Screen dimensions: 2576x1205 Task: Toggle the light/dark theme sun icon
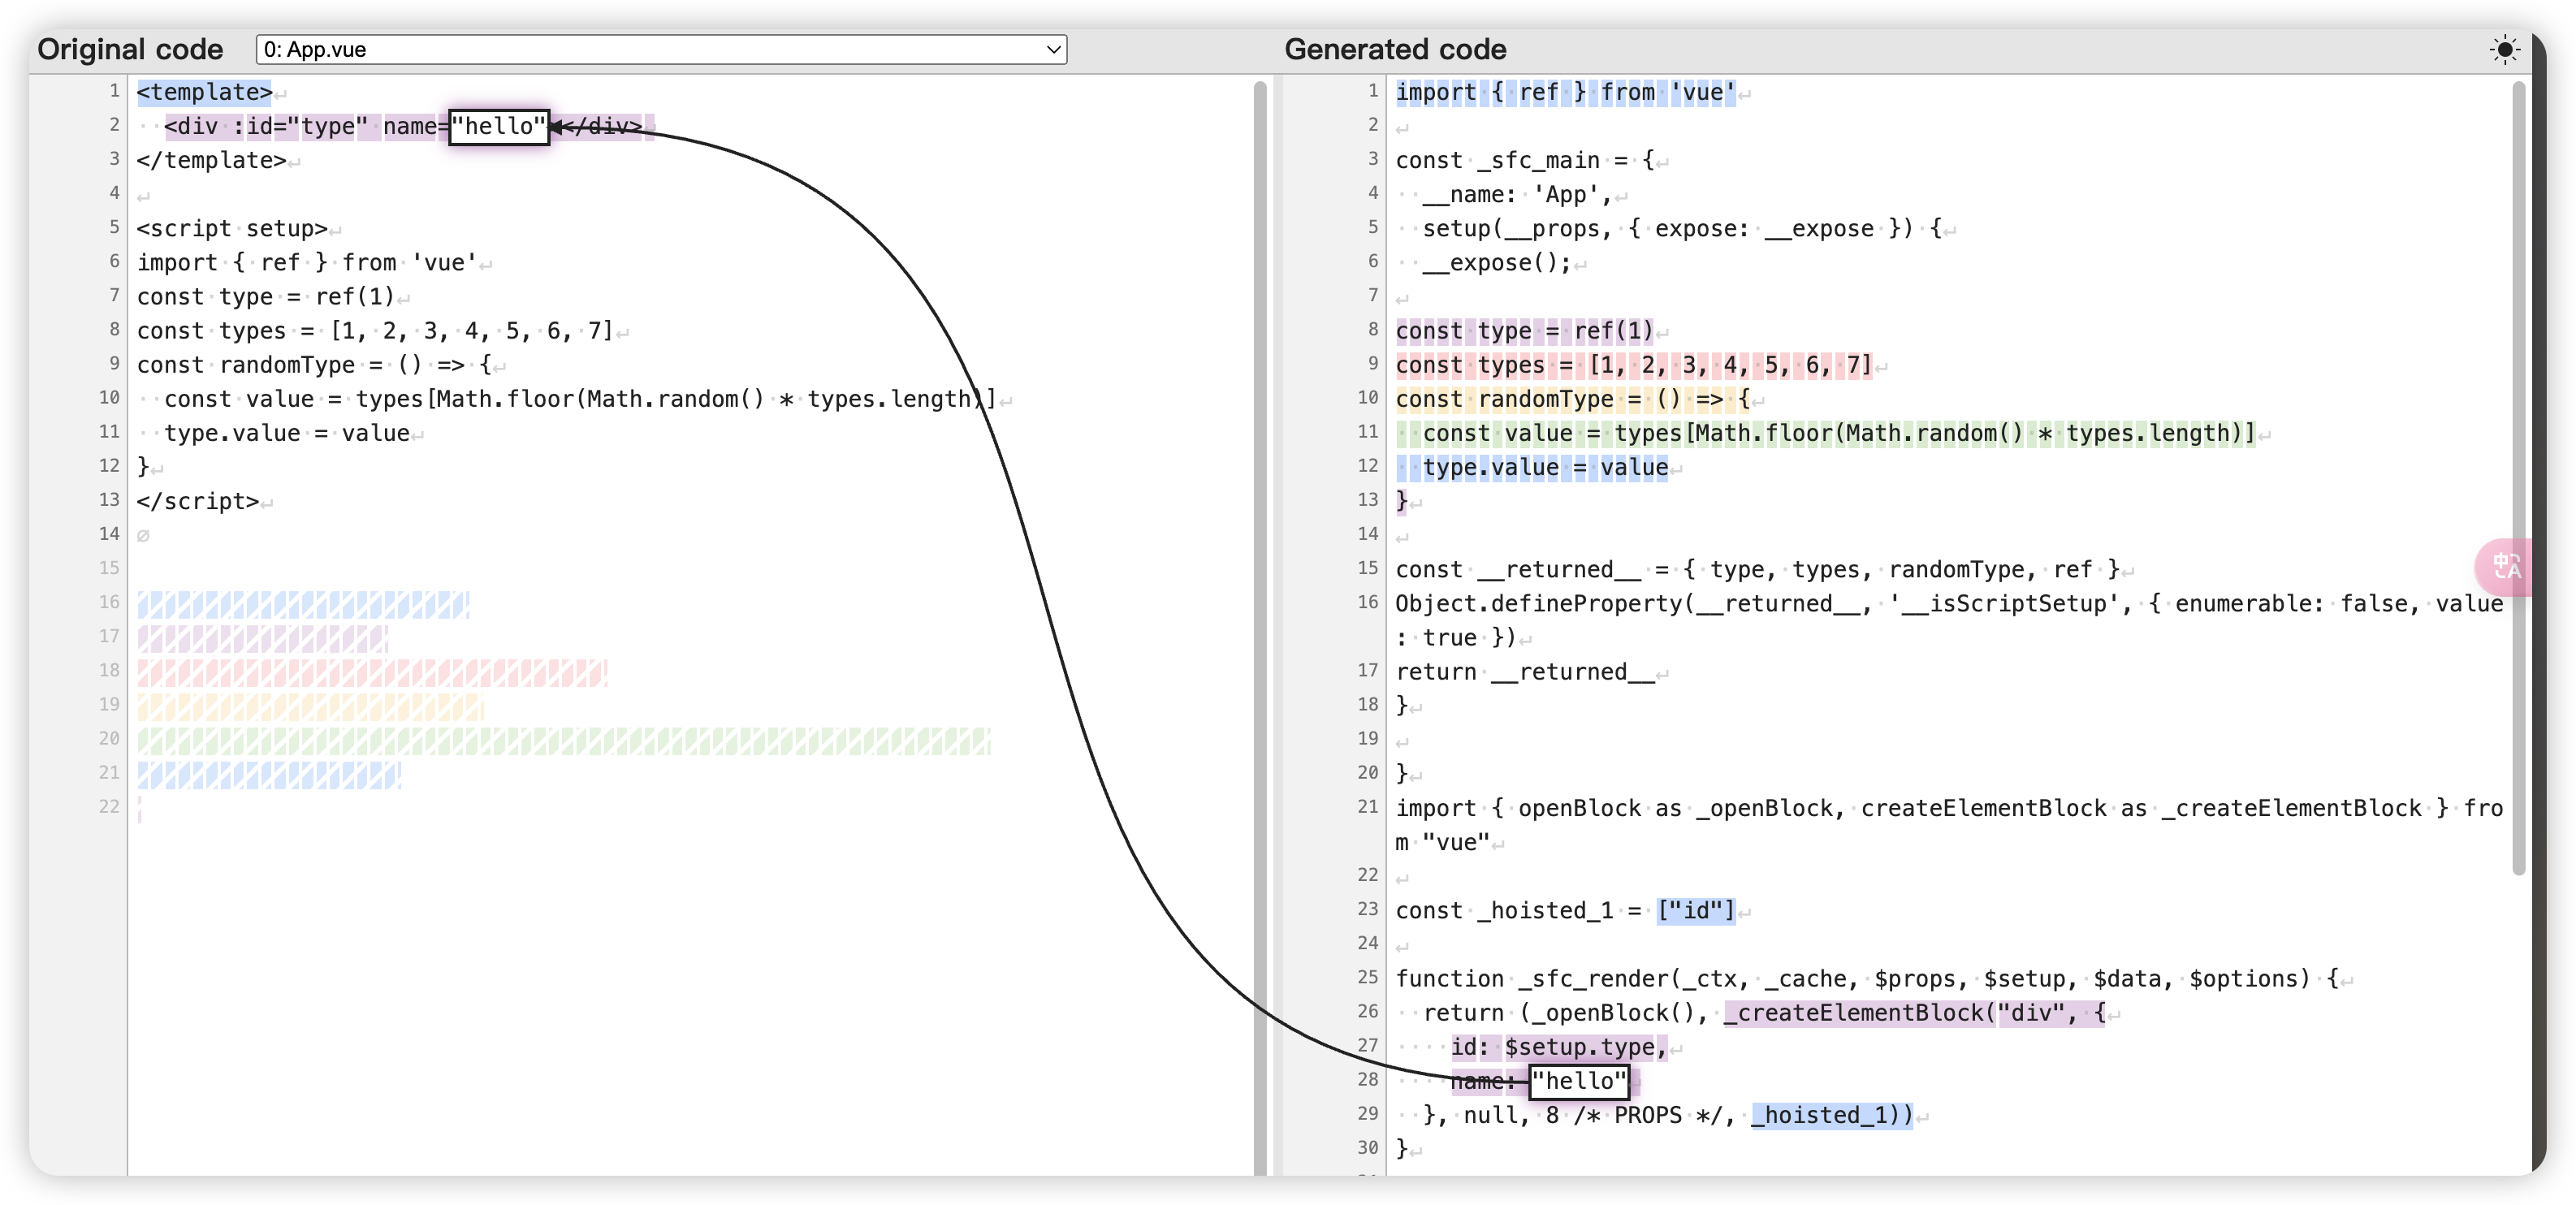pyautogui.click(x=2504, y=49)
